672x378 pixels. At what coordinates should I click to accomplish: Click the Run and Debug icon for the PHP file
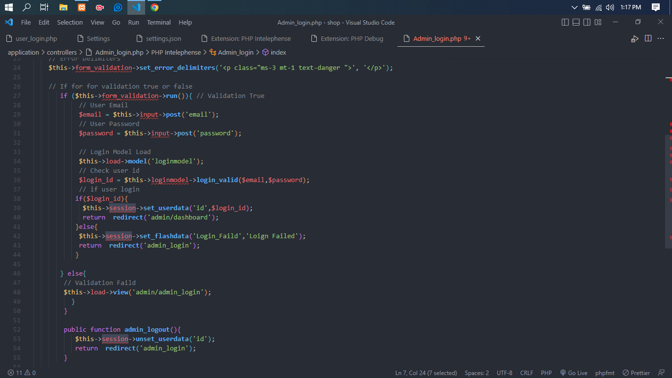coord(635,38)
